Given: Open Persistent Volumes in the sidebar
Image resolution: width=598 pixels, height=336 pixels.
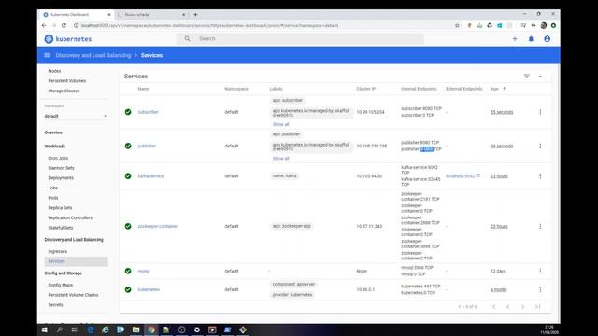Looking at the screenshot, I should [x=67, y=81].
